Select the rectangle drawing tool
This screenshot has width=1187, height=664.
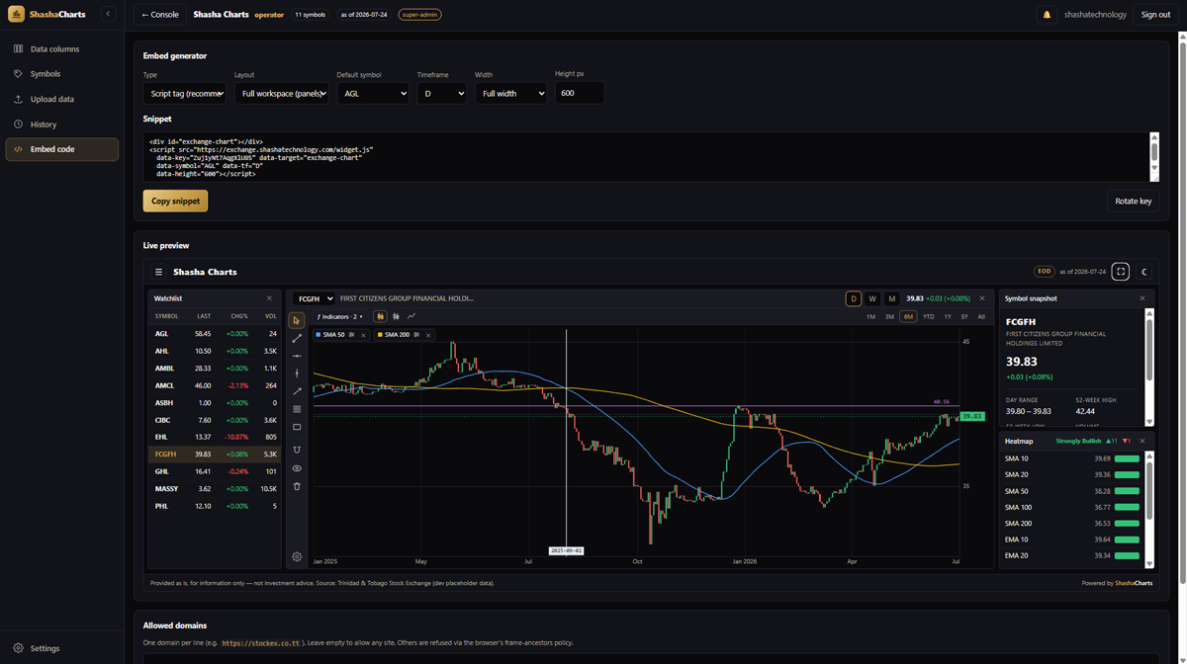[x=297, y=427]
